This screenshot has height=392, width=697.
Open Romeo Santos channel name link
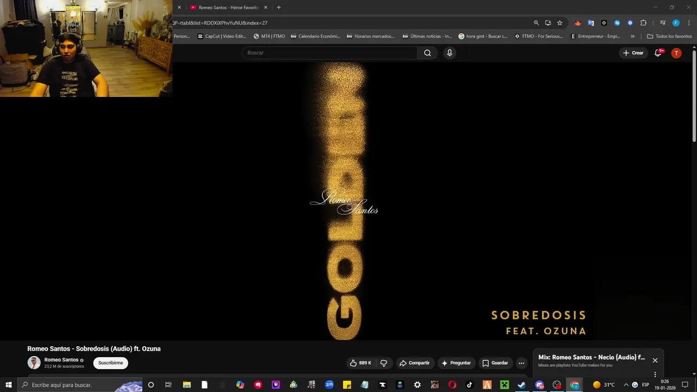61,360
